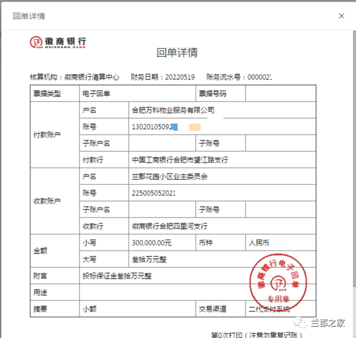Click the 二代支付系统 cell

(x=280, y=308)
